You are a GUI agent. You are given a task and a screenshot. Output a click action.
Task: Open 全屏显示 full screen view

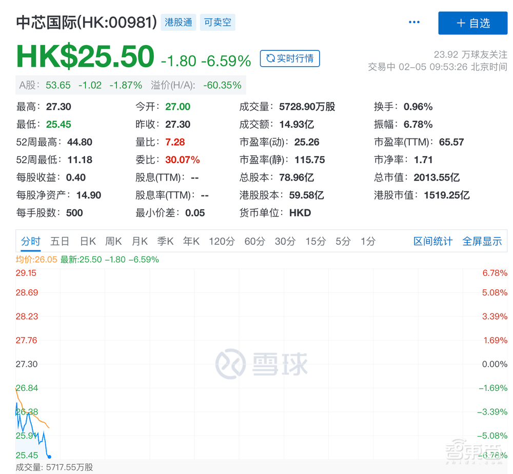point(482,241)
